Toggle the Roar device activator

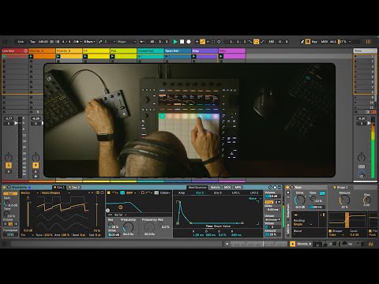pos(287,187)
